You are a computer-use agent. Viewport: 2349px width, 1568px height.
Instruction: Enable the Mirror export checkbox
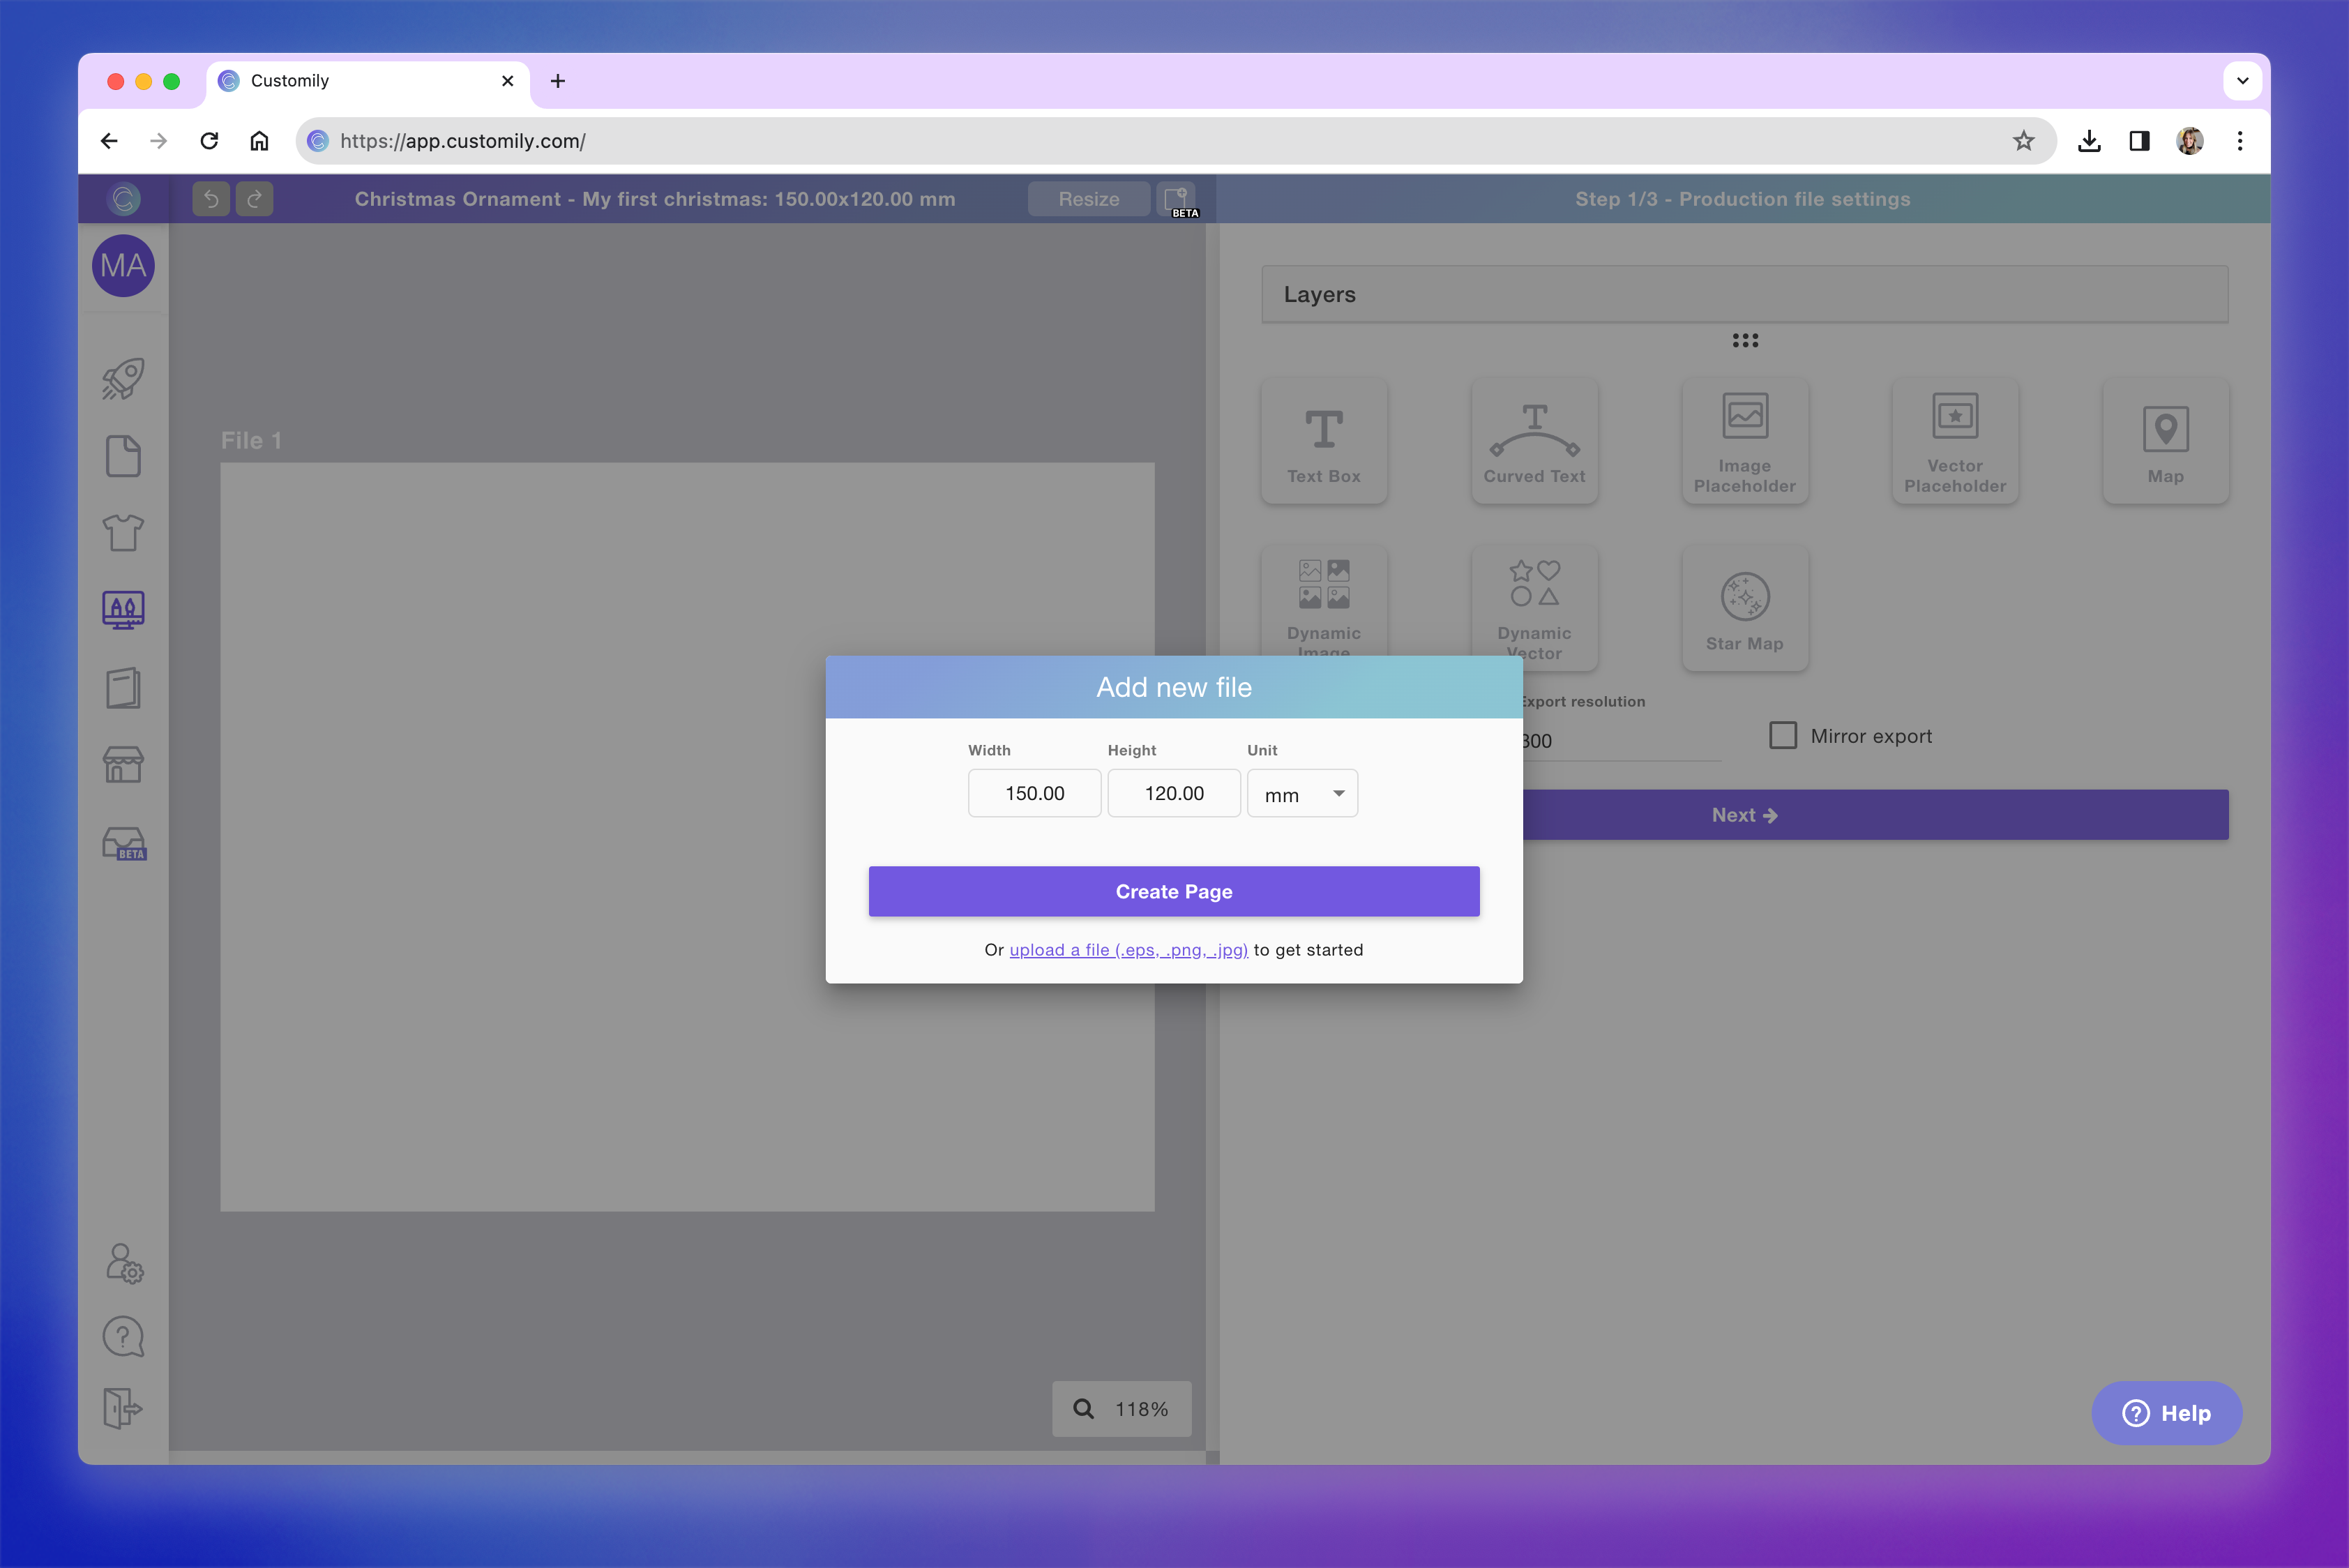(x=1782, y=735)
